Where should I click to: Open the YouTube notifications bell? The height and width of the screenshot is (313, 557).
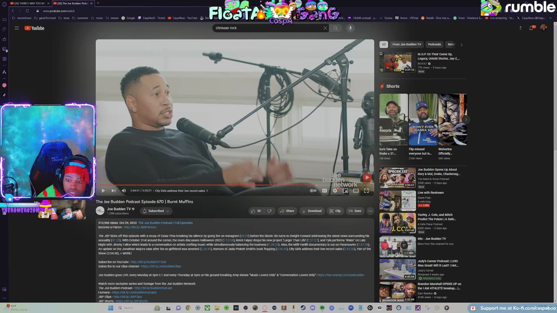pyautogui.click(x=532, y=28)
